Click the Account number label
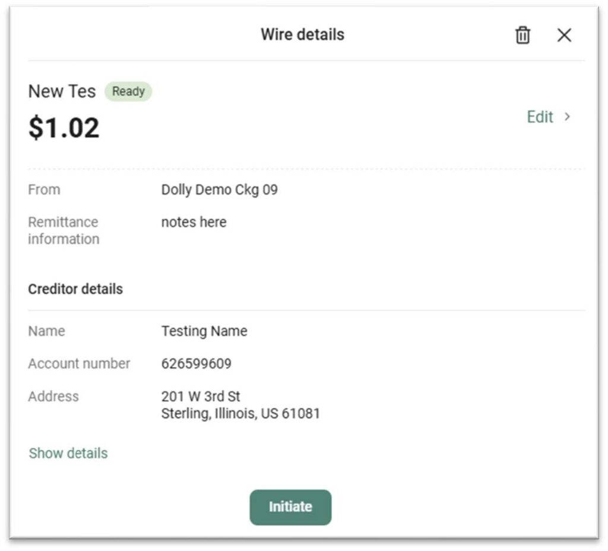This screenshot has width=608, height=551. coord(79,363)
